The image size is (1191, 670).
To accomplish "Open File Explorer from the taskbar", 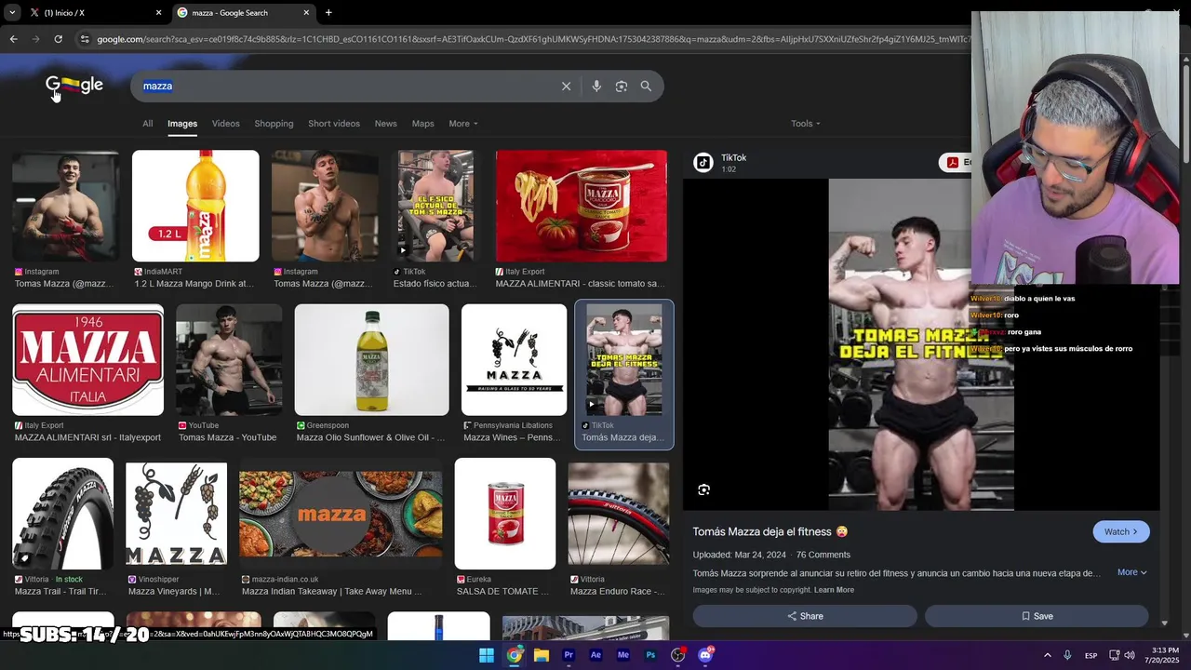I will pyautogui.click(x=541, y=655).
